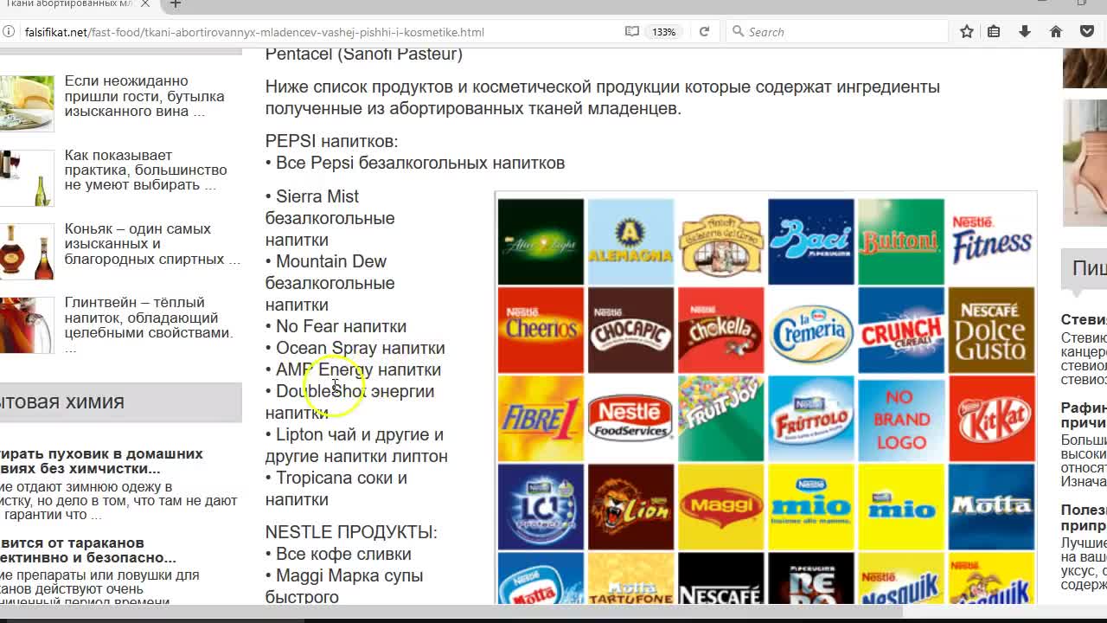The image size is (1107, 623).
Task: Click the 'No Brand Logo' tile
Action: (901, 419)
